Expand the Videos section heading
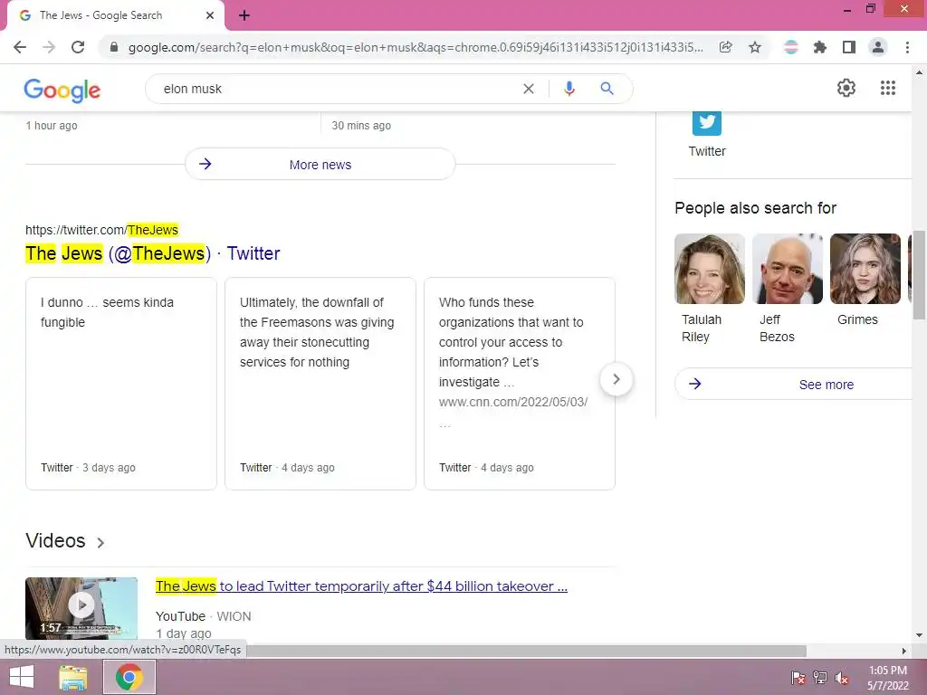This screenshot has height=695, width=927. tap(65, 541)
